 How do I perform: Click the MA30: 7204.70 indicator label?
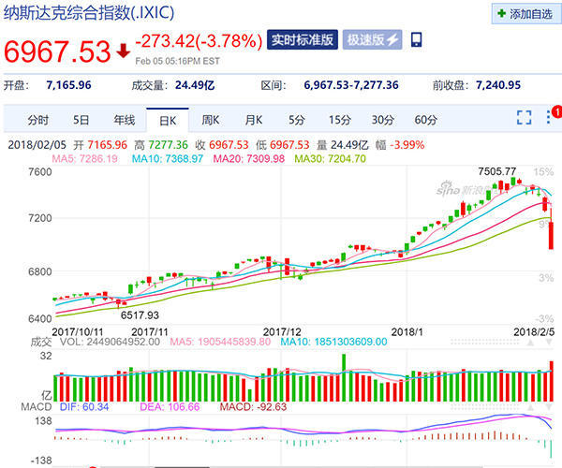pos(330,158)
